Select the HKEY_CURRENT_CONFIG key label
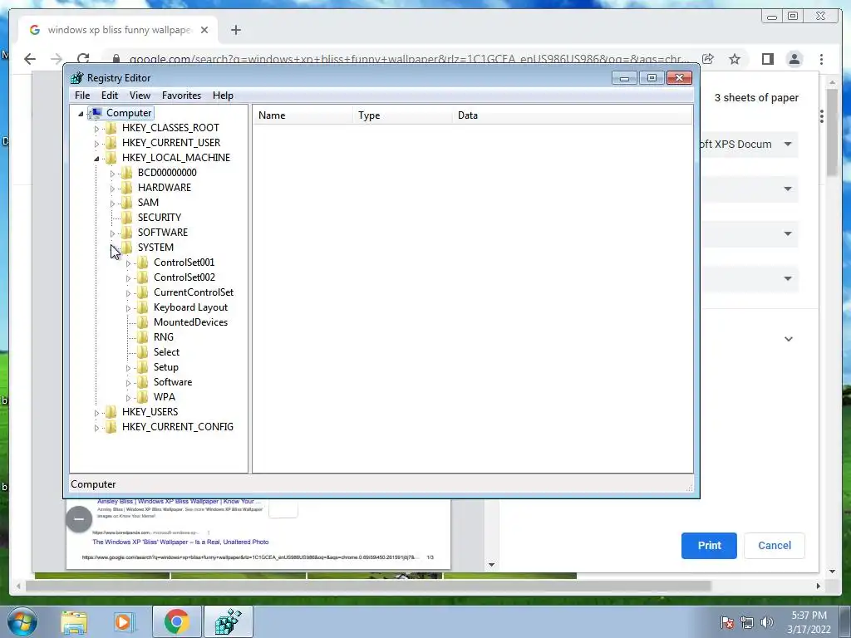 tap(178, 427)
